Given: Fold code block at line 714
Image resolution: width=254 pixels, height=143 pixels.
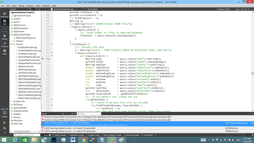Looking at the screenshot, I should click(52, 44).
